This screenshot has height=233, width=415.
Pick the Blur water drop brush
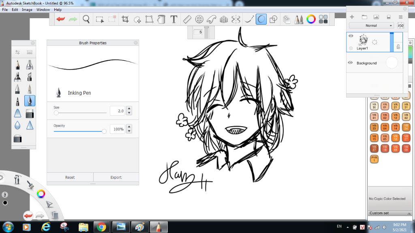click(17, 125)
